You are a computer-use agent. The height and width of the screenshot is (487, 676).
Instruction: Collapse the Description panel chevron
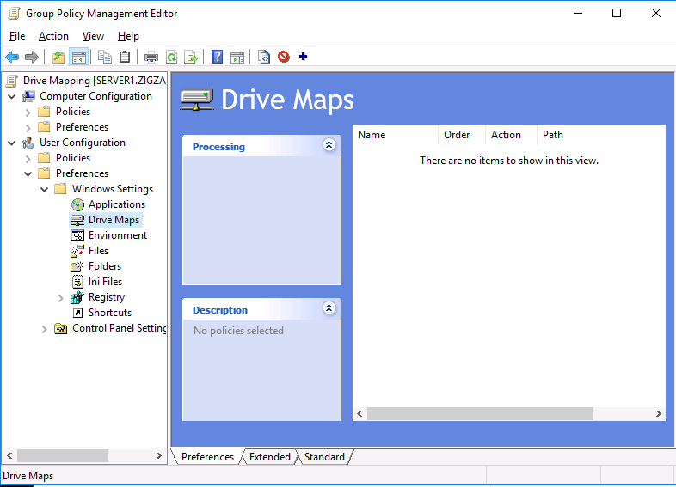point(329,307)
